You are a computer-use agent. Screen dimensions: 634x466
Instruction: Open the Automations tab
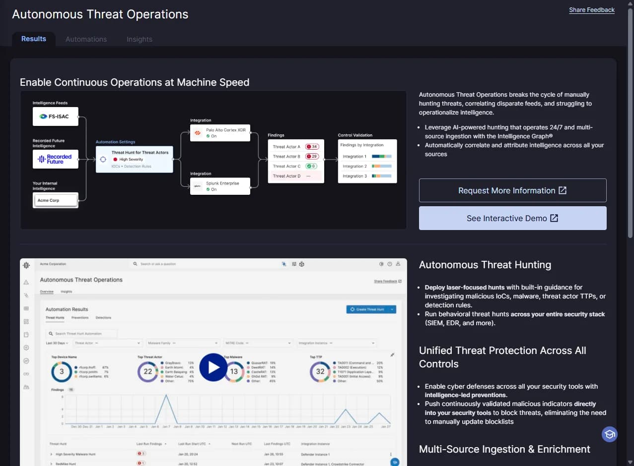coord(86,39)
